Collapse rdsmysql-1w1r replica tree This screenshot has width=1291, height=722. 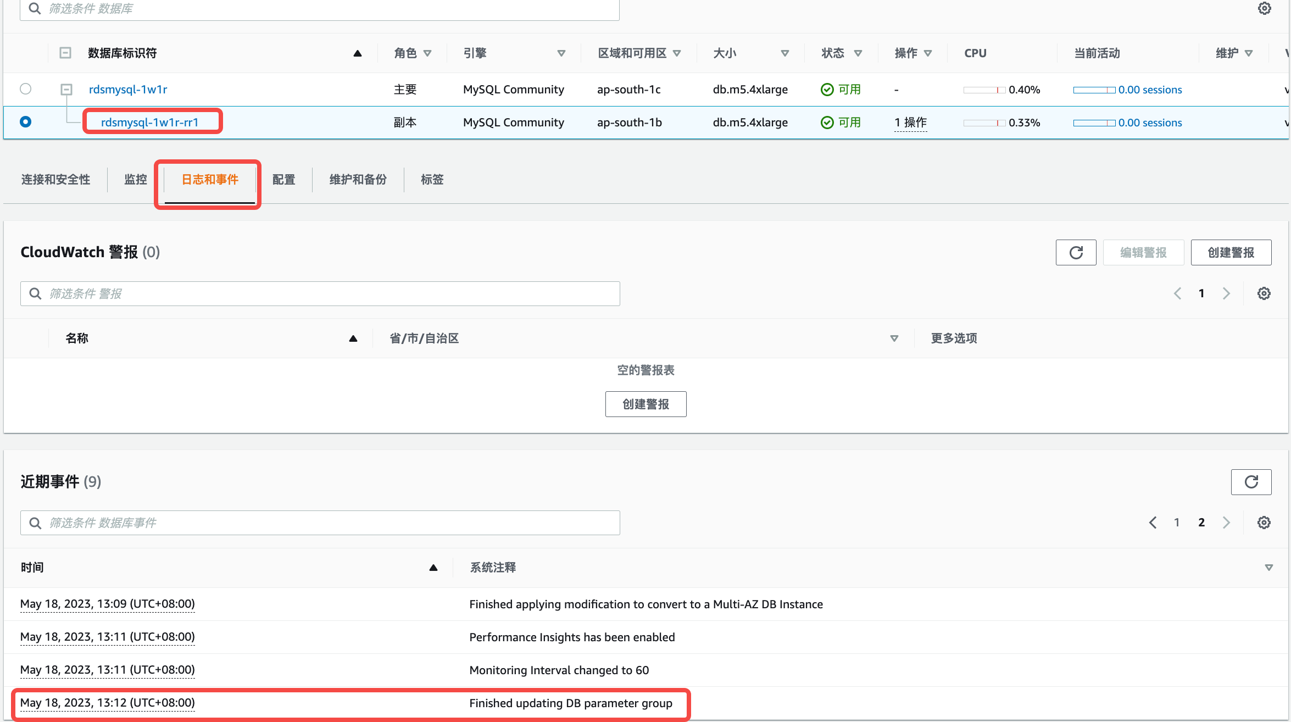(x=66, y=89)
